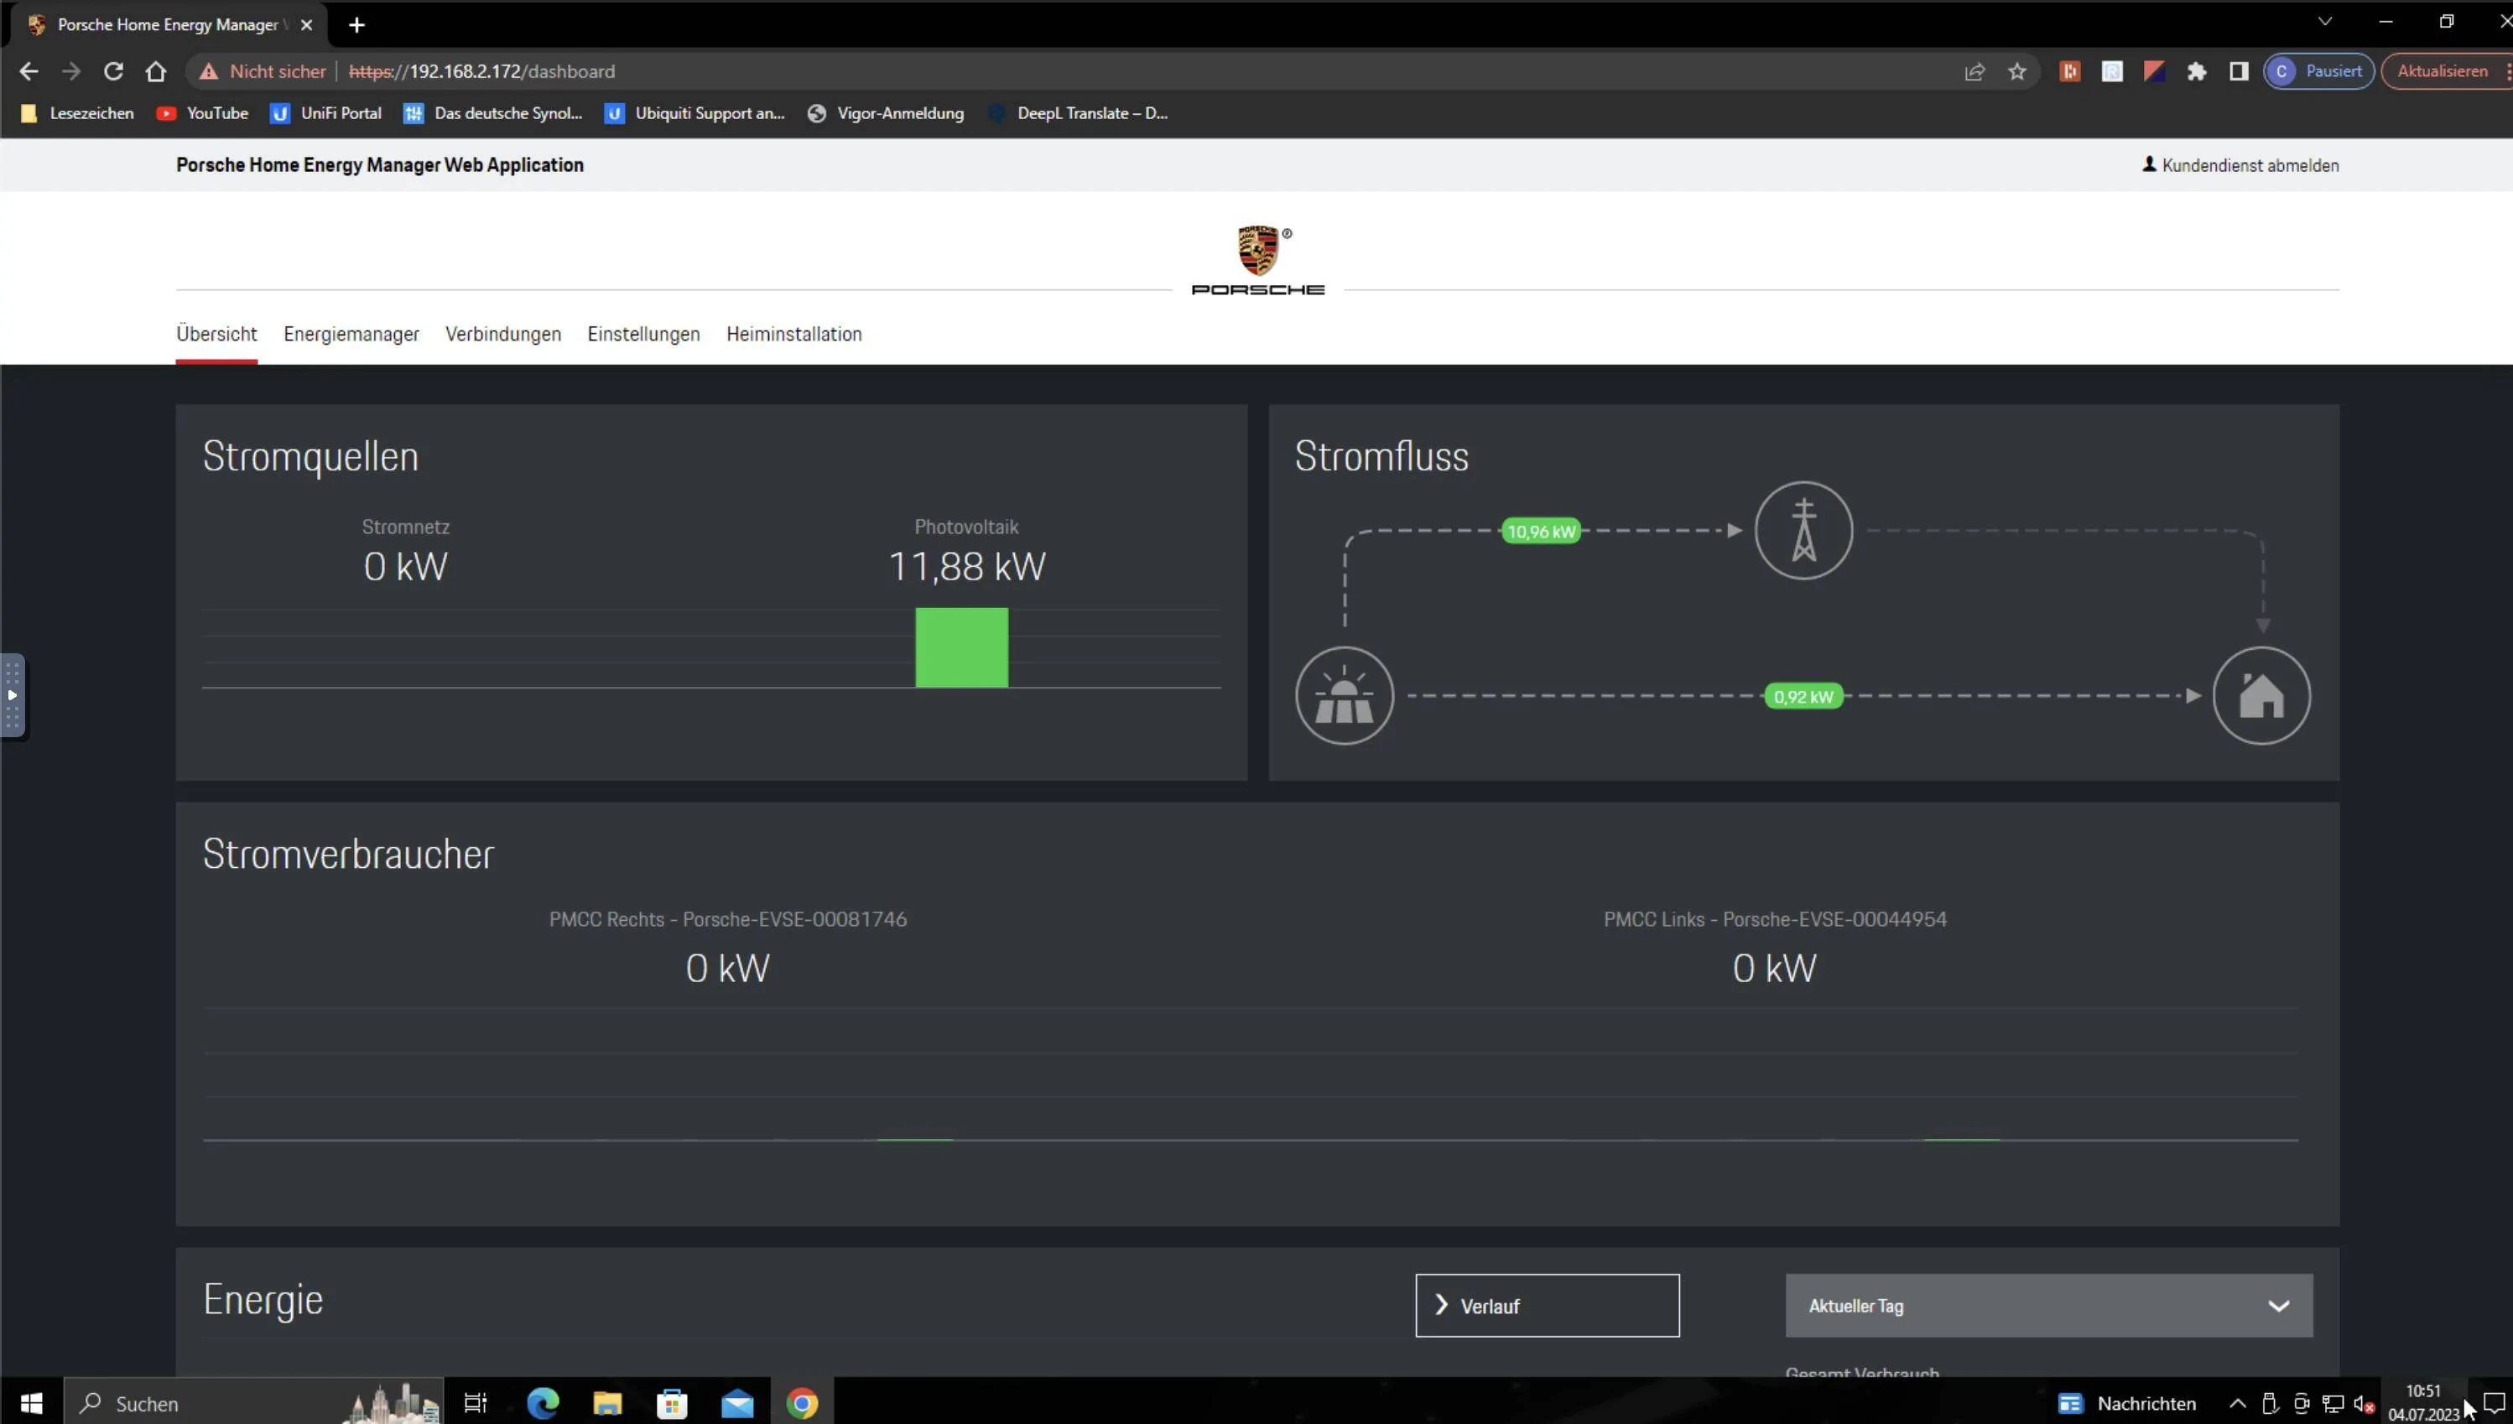Click the Stromnetz 0 kW value

405,566
